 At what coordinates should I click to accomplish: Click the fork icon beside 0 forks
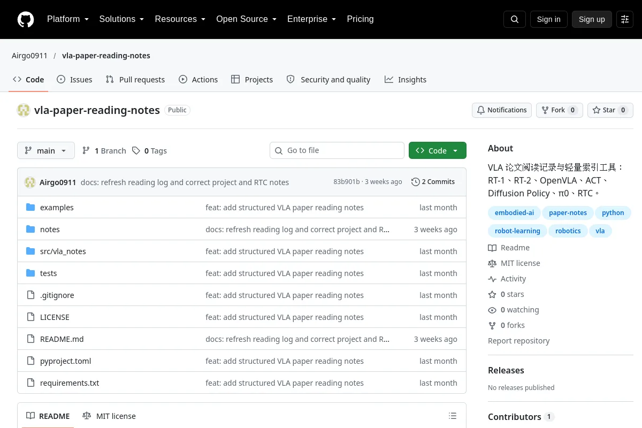492,325
